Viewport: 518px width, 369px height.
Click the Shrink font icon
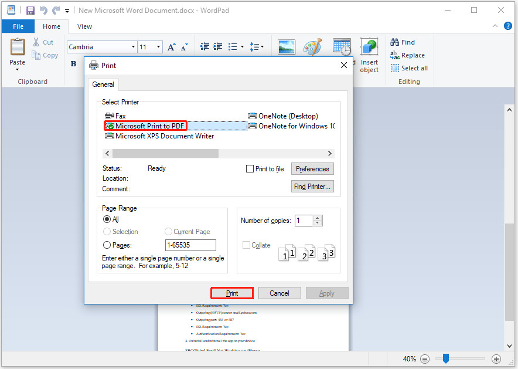pyautogui.click(x=185, y=47)
